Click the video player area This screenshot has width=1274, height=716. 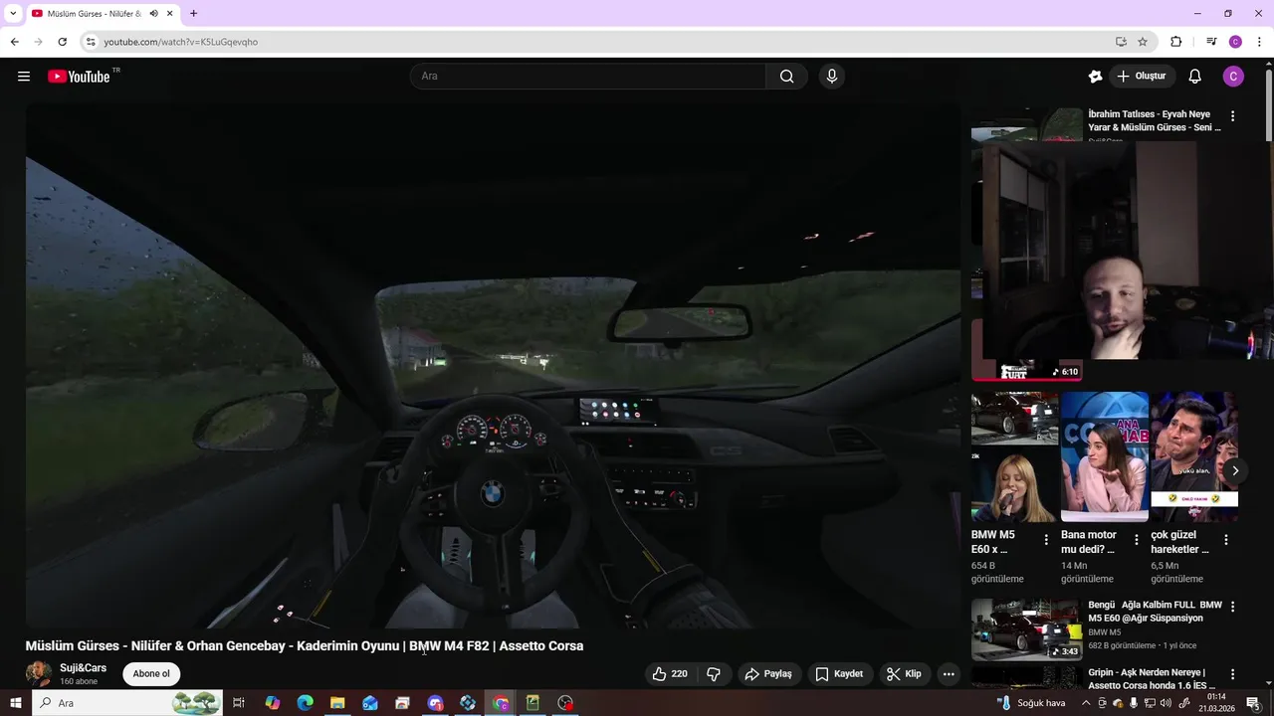(x=493, y=365)
